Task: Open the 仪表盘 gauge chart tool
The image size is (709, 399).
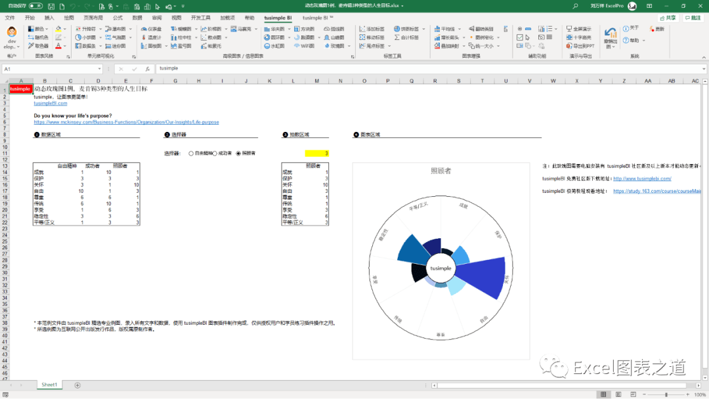Action: coord(151,29)
